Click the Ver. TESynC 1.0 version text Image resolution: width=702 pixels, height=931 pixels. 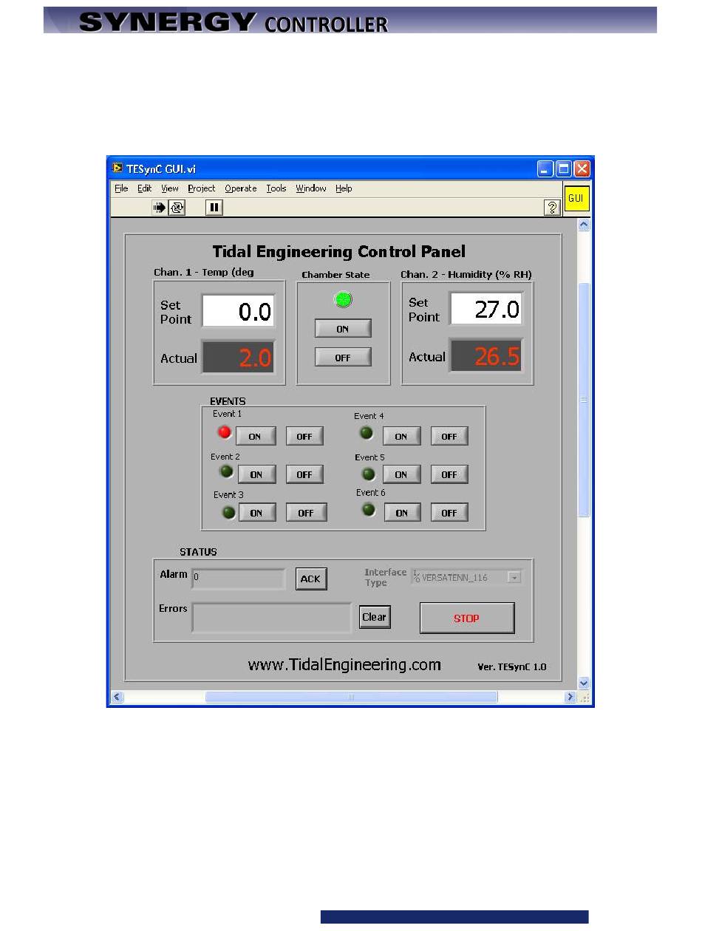pyautogui.click(x=512, y=666)
